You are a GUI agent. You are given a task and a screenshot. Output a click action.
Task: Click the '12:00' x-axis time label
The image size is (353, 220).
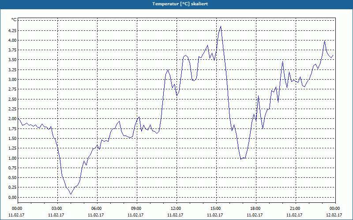pos(175,209)
